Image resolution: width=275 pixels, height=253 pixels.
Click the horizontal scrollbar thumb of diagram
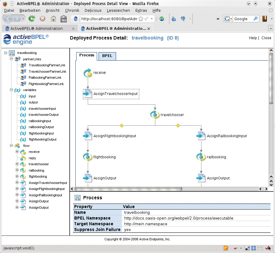click(x=128, y=189)
